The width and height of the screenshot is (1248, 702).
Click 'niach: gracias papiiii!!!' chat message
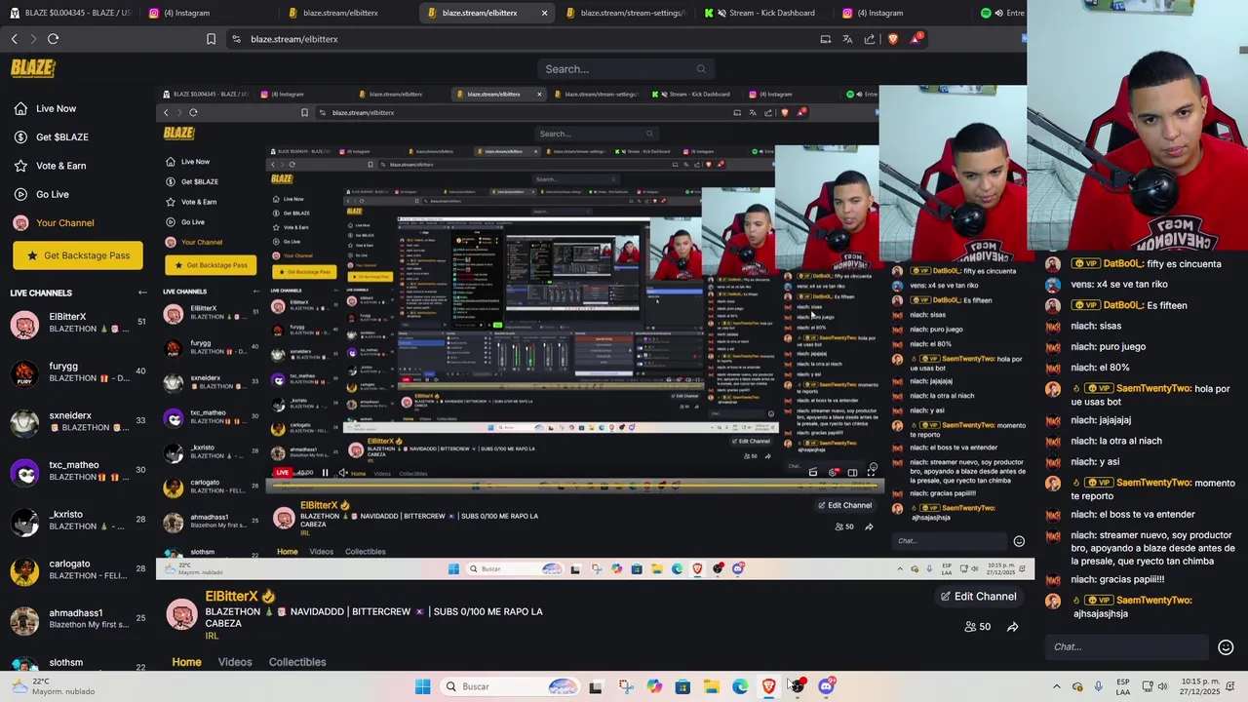(1117, 579)
